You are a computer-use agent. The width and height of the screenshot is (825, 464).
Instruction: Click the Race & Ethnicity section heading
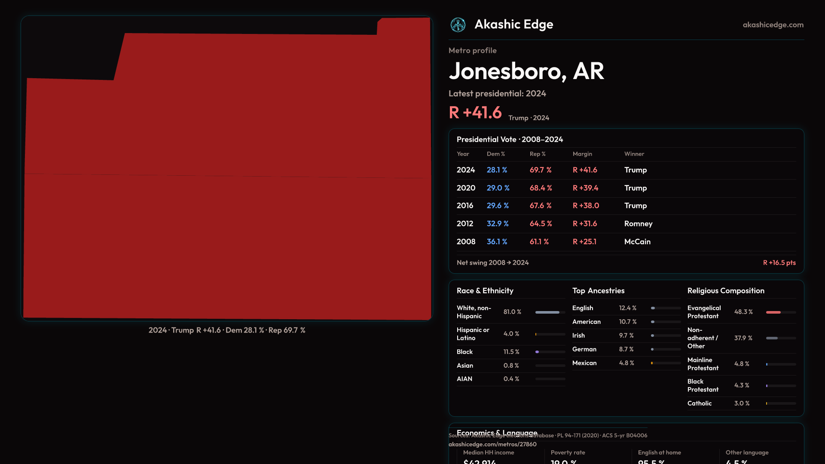point(485,291)
